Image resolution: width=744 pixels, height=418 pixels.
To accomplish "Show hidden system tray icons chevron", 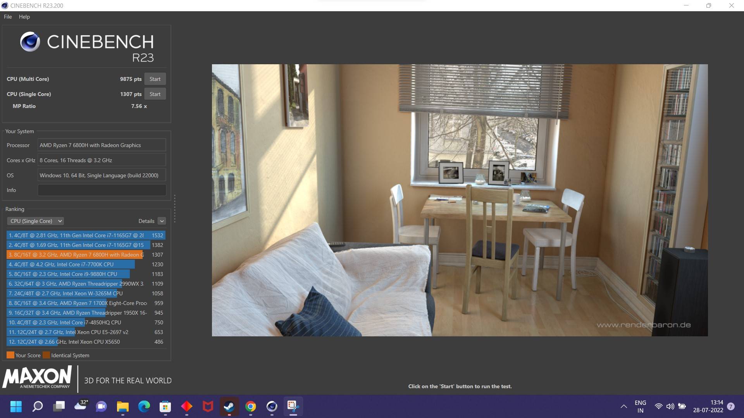I will [x=623, y=406].
